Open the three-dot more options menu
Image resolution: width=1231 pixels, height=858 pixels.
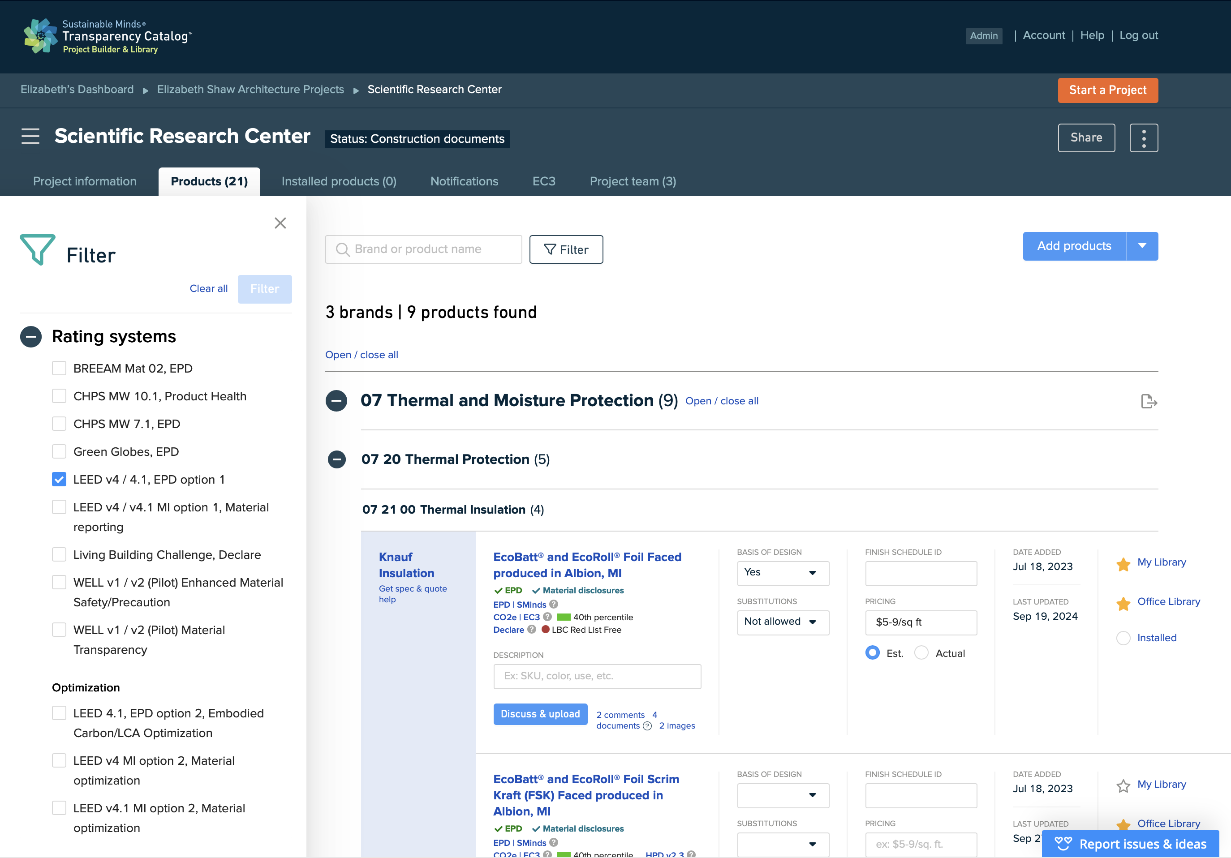pos(1144,138)
